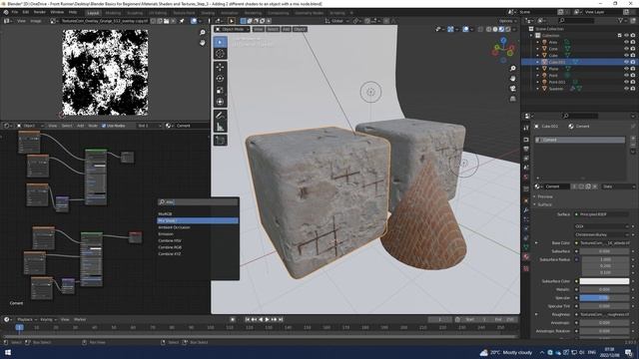Click the Principled BSDF surface shader button
Image resolution: width=639 pixels, height=359 pixels.
[x=601, y=214]
